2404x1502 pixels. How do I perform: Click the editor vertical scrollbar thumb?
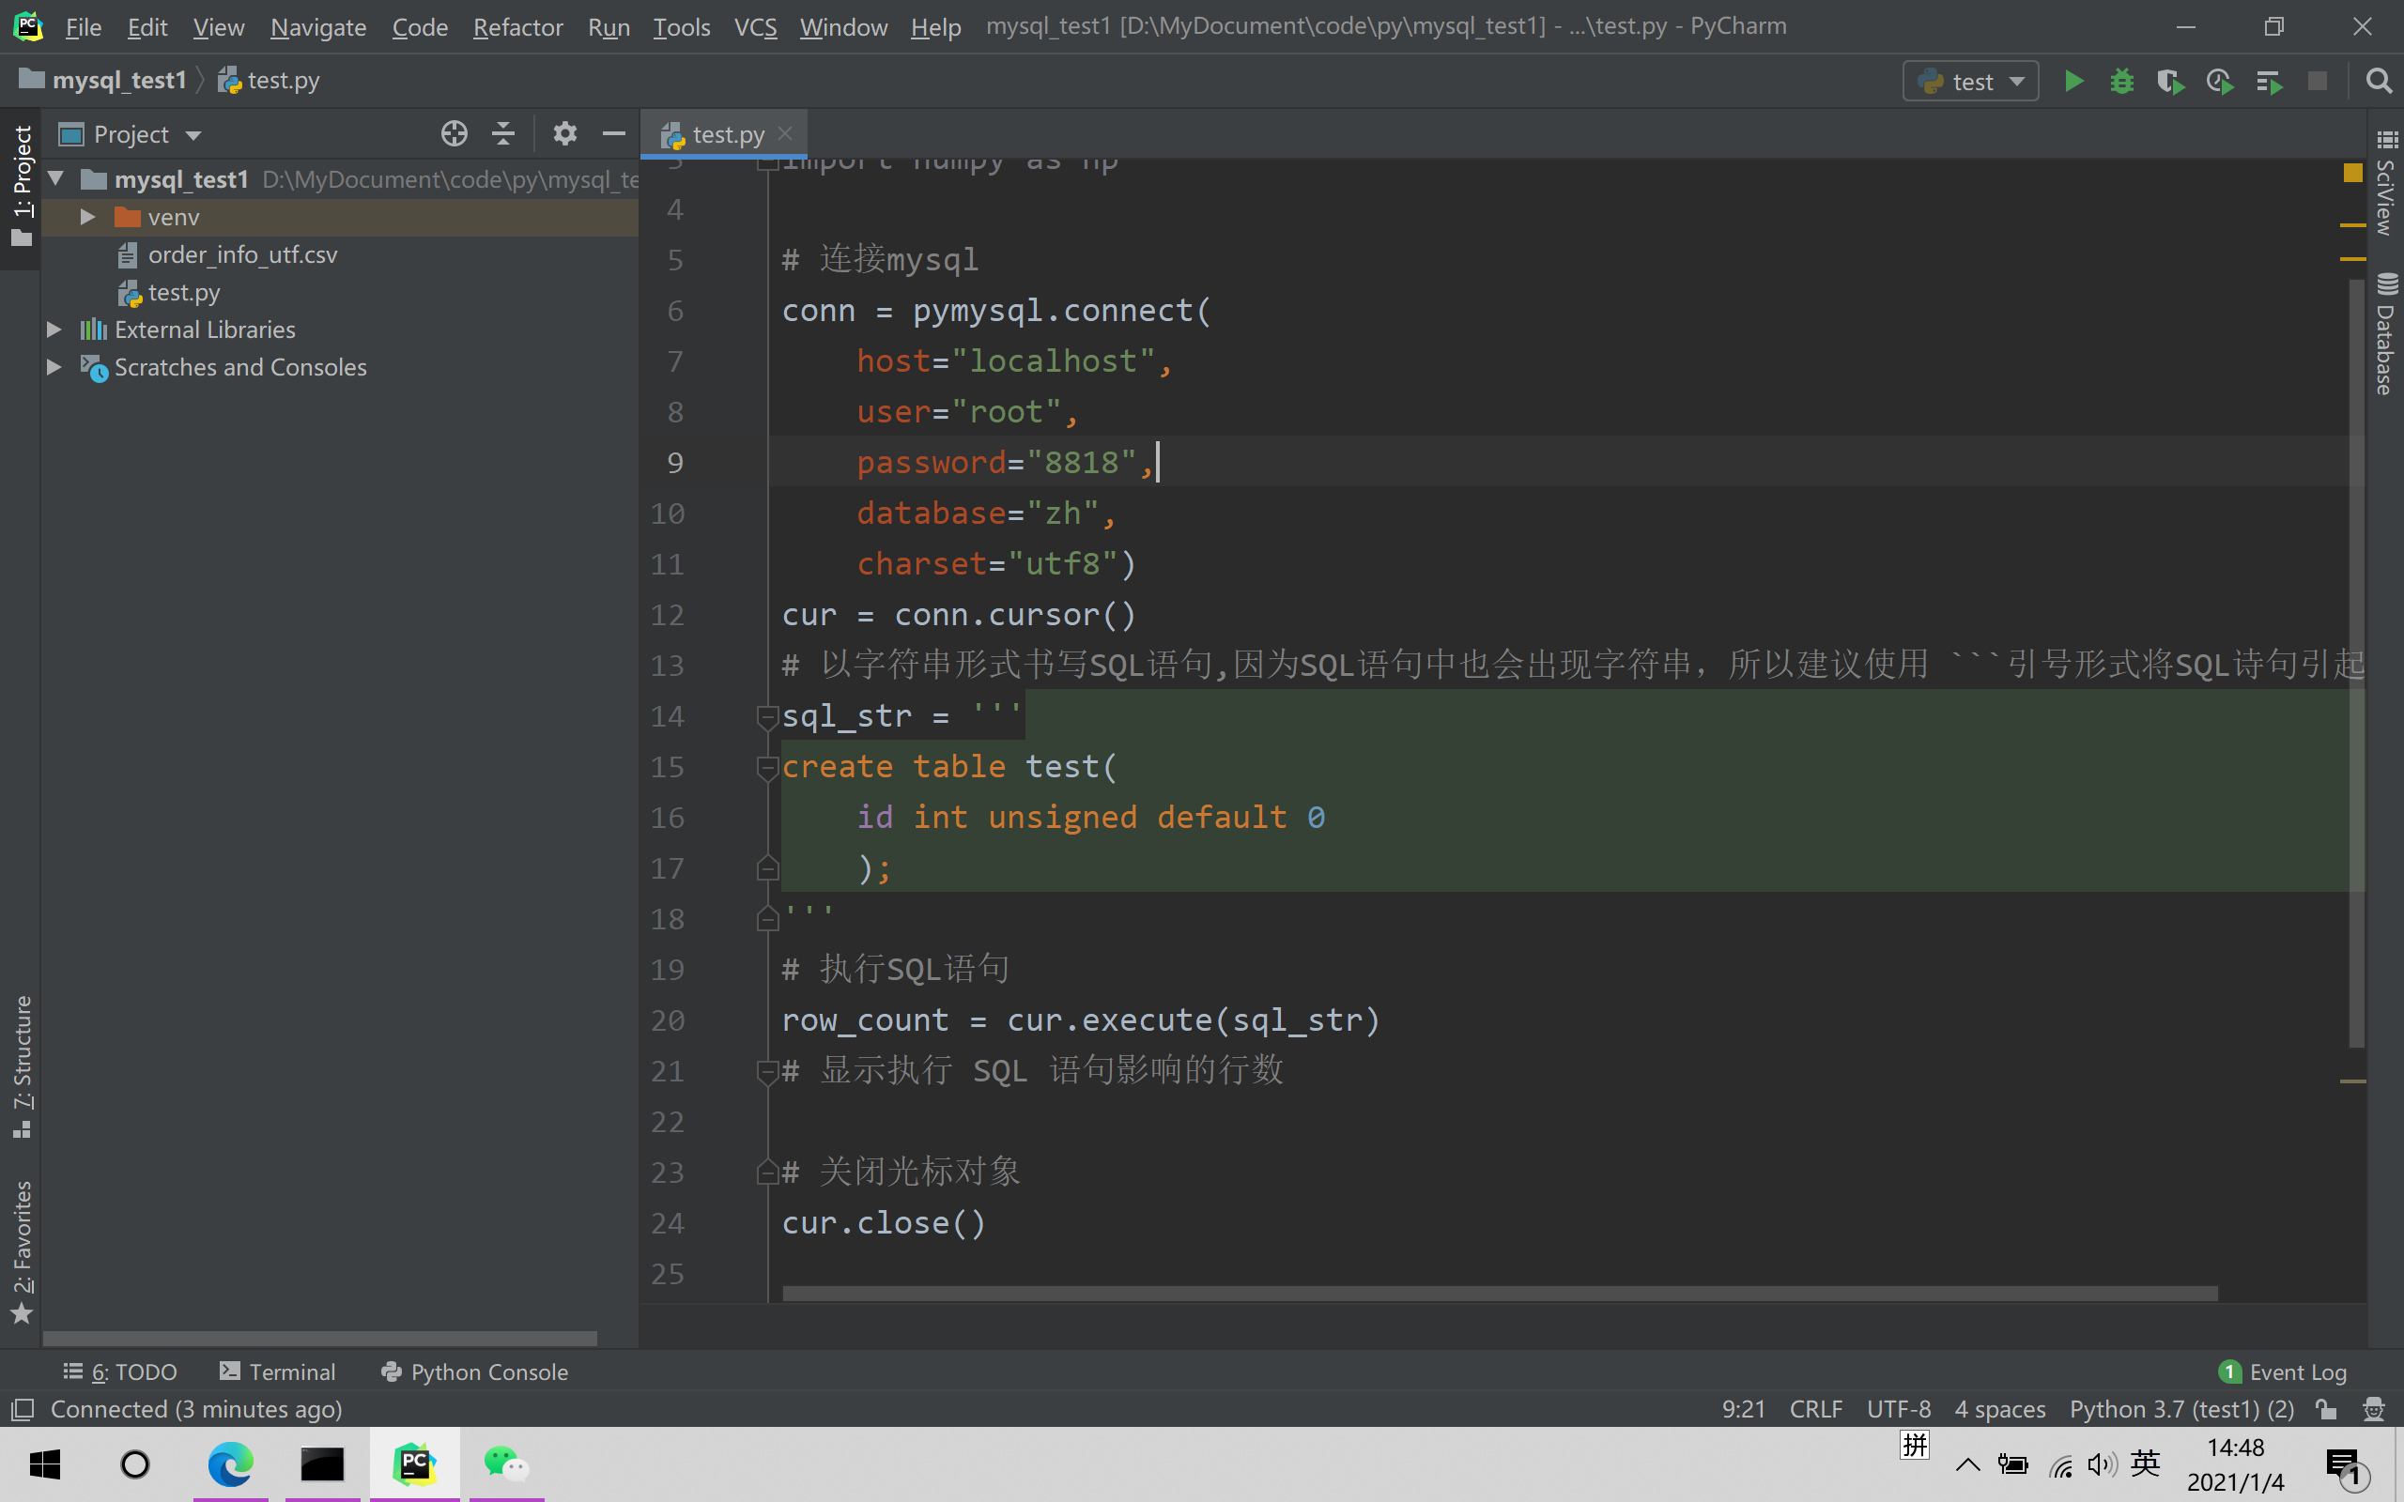click(x=2356, y=664)
